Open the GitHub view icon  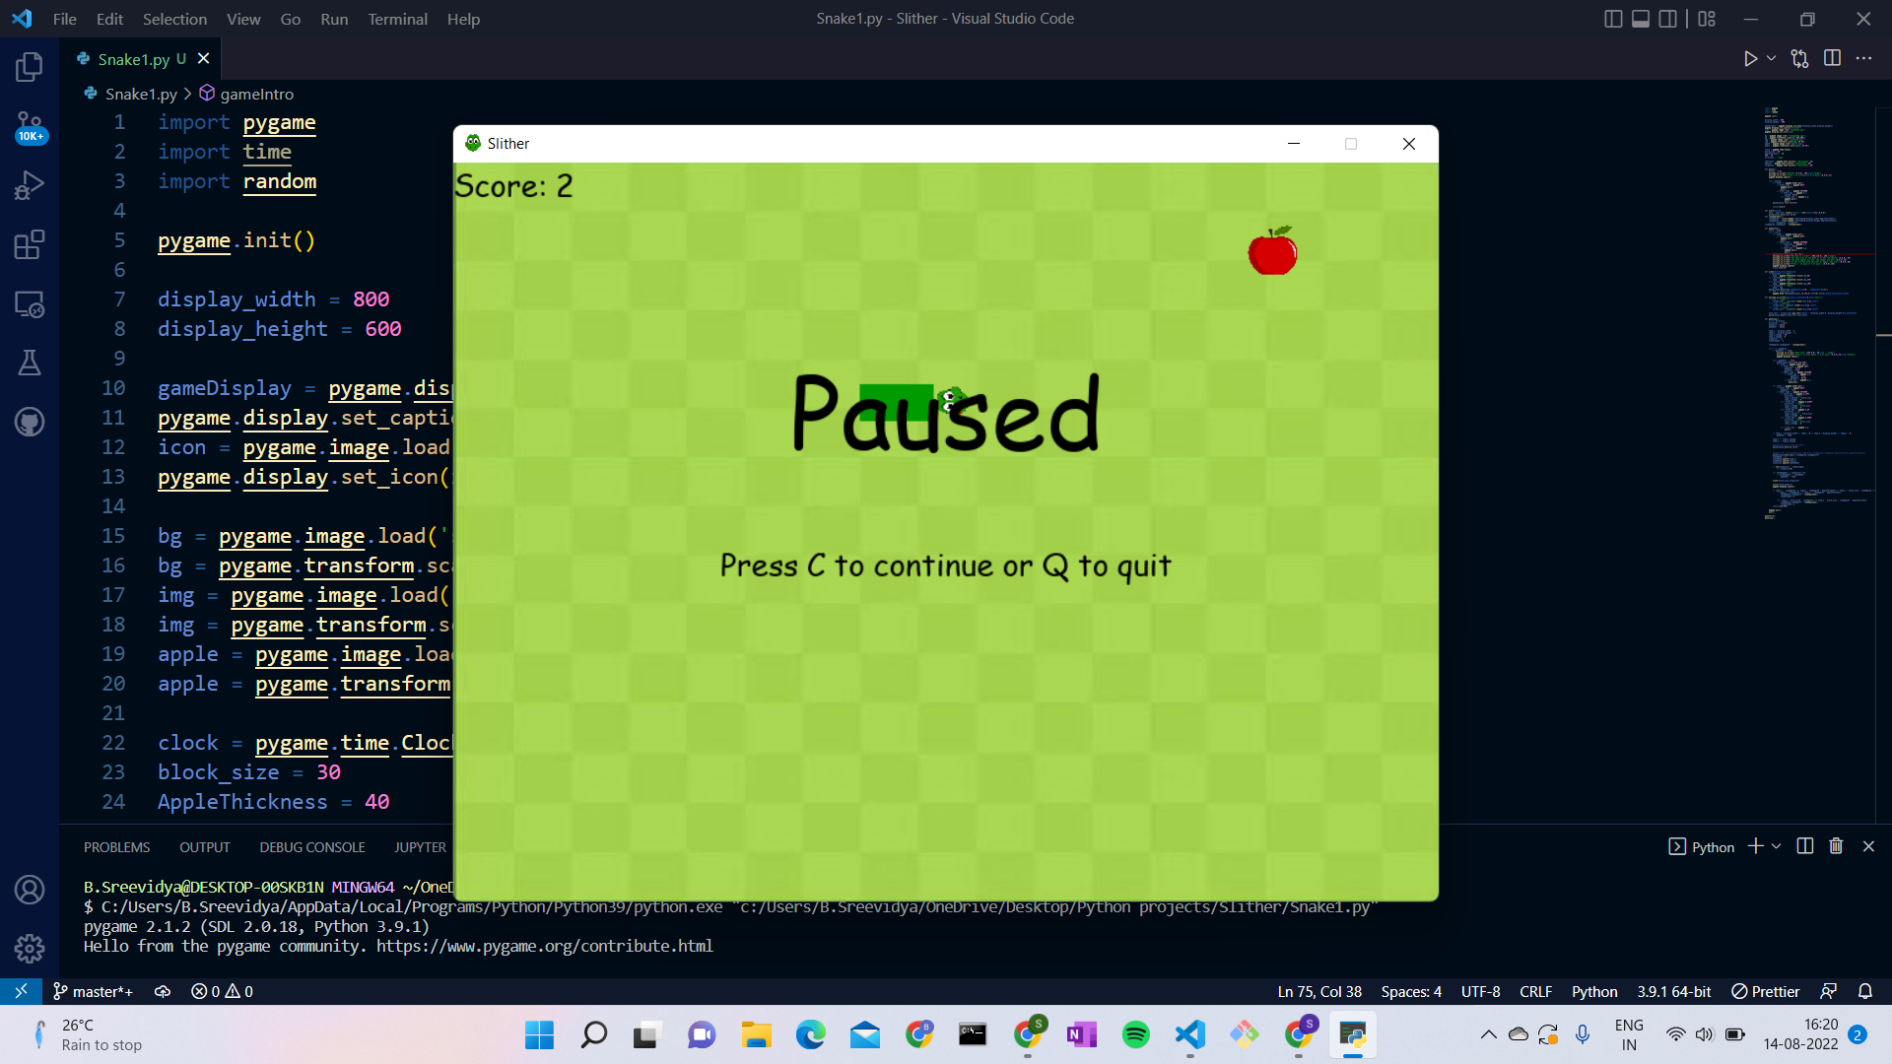tap(30, 422)
